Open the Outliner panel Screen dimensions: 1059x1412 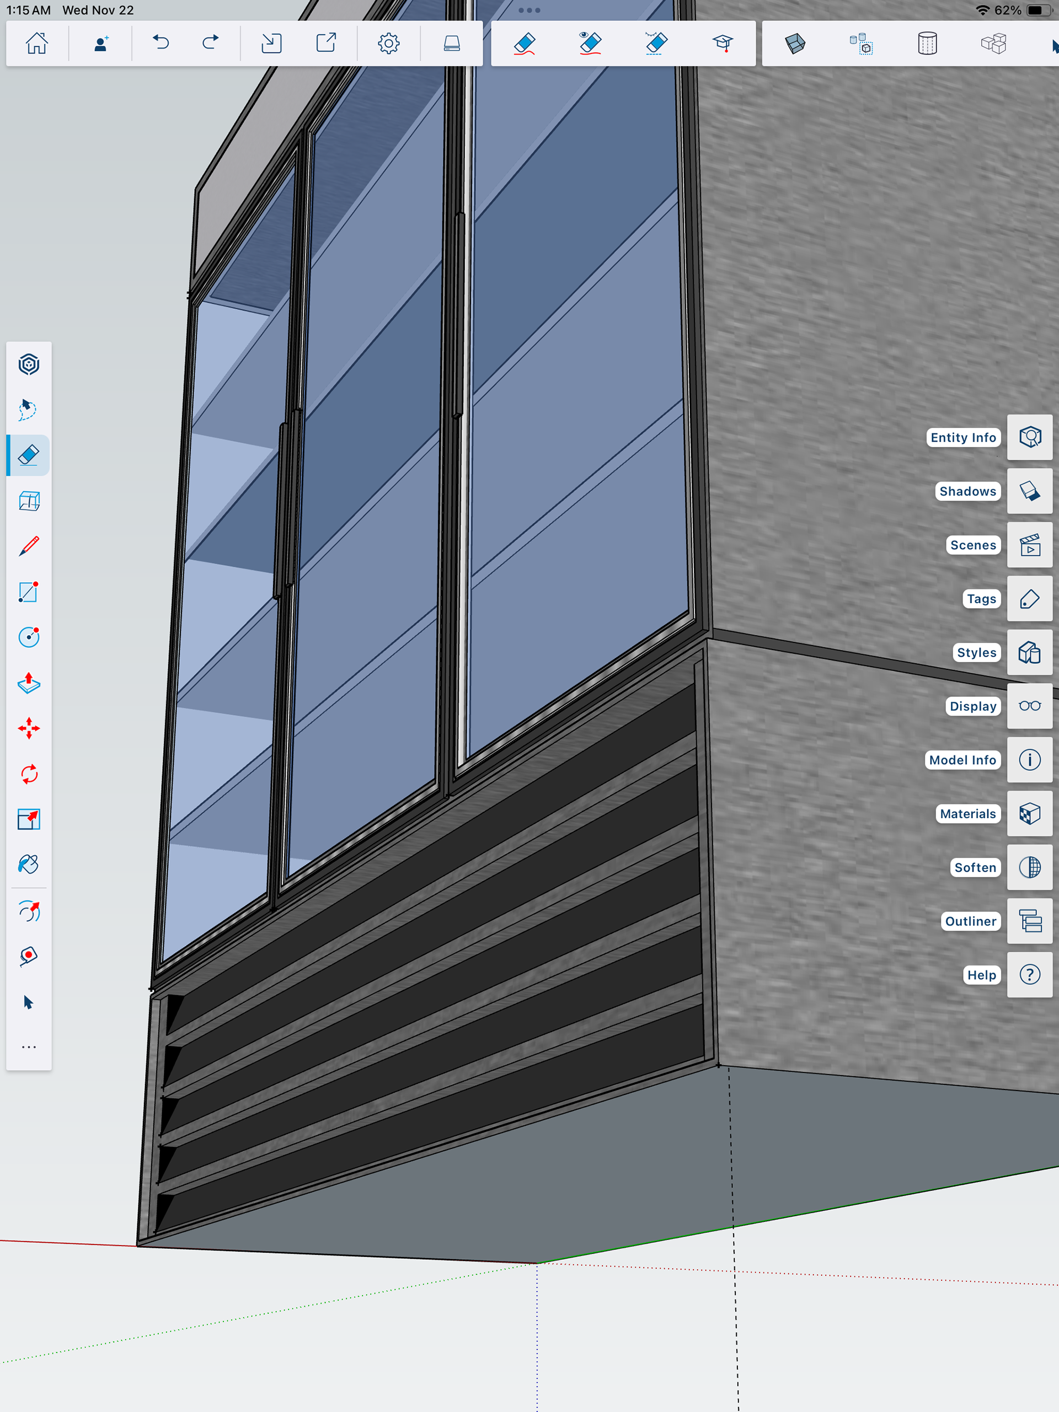click(x=1030, y=921)
